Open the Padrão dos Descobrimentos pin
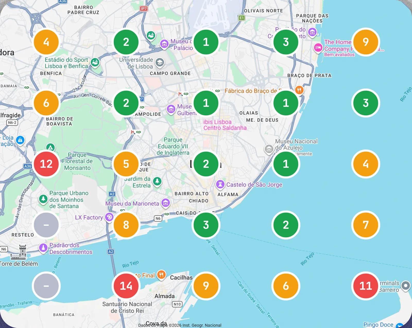Viewport: 412px width, 328px height. [43, 248]
